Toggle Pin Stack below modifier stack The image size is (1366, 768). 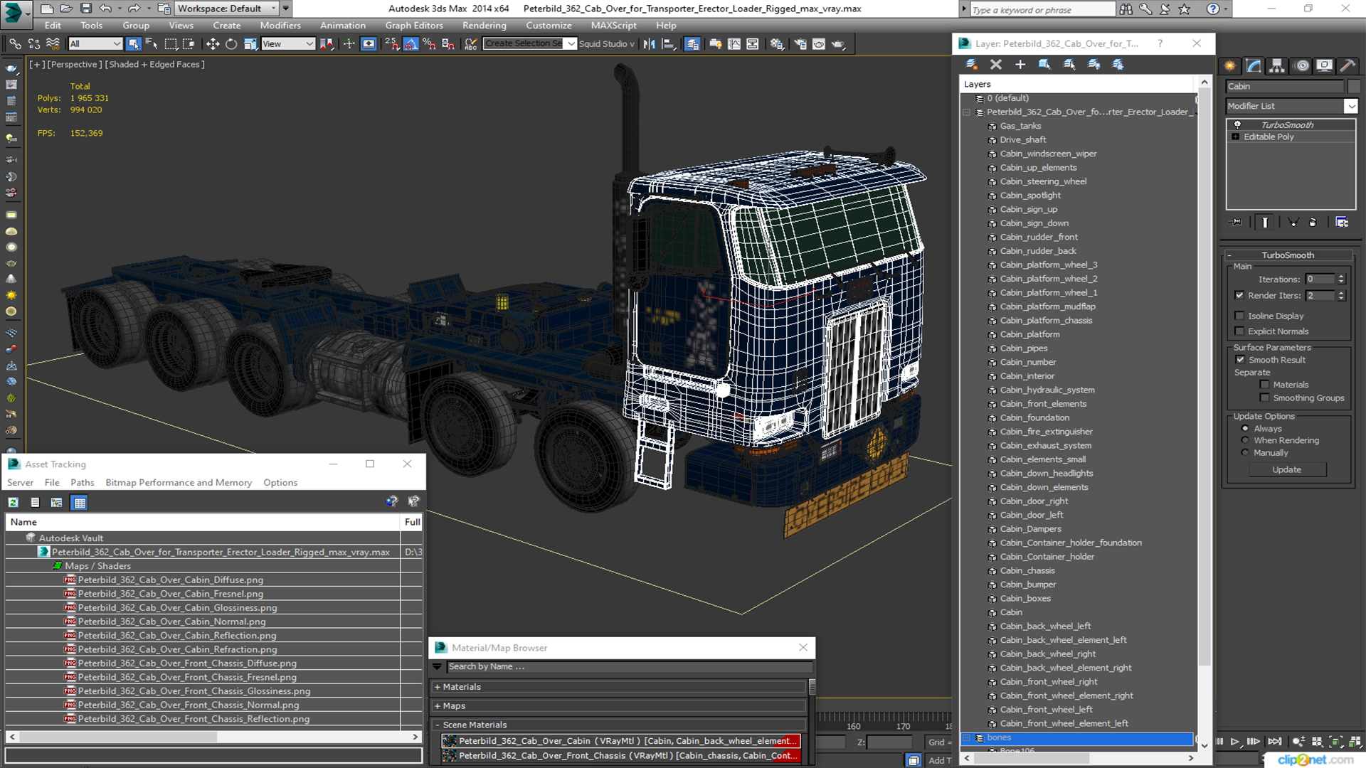1237,222
